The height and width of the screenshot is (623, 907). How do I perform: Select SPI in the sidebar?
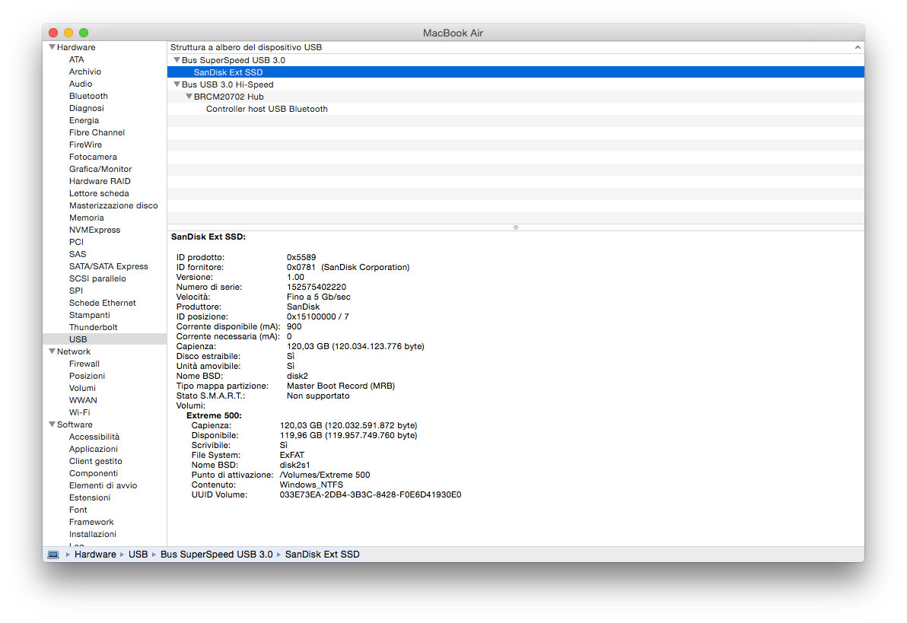coord(76,291)
